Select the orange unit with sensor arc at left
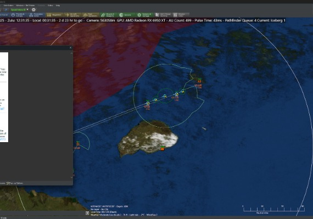This screenshot has height=219, width=313. [x=78, y=144]
